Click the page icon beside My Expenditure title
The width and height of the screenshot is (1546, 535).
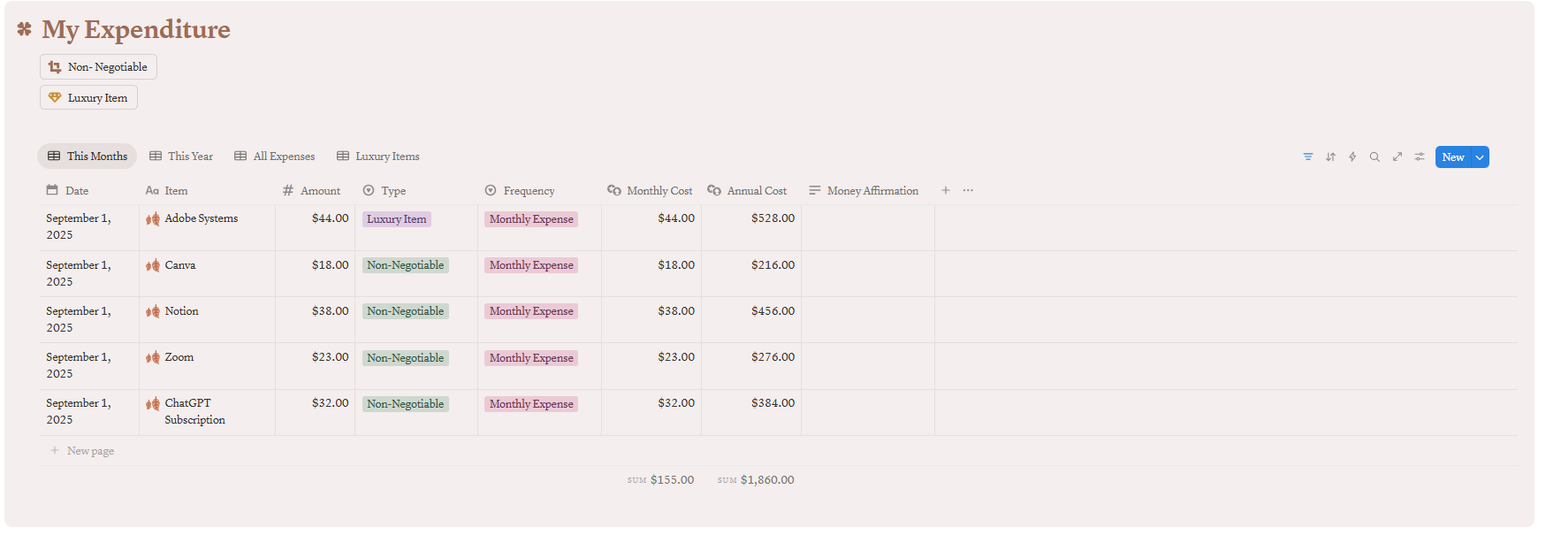coord(25,29)
